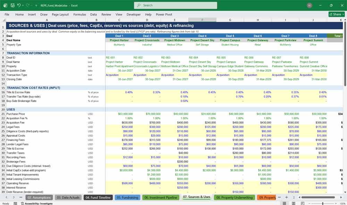This screenshot has width=347, height=205.
Task: Select row 21 header
Action: (x=3, y=114)
